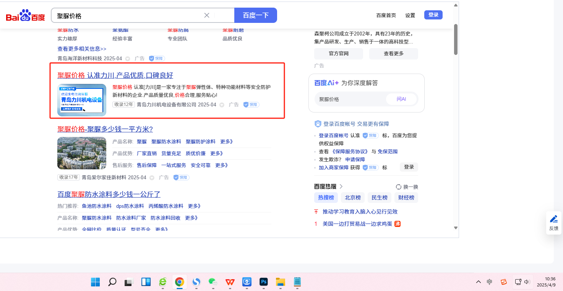Click the volume speaker icon in tray
Viewport: 563px width, 291px height.
[x=527, y=282]
